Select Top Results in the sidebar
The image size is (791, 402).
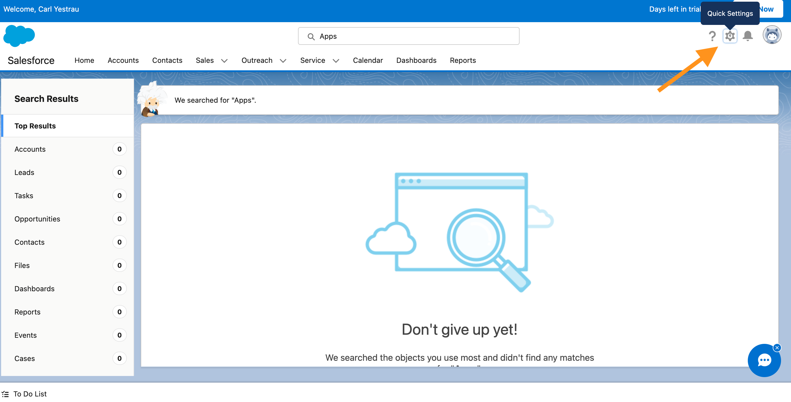pos(68,126)
